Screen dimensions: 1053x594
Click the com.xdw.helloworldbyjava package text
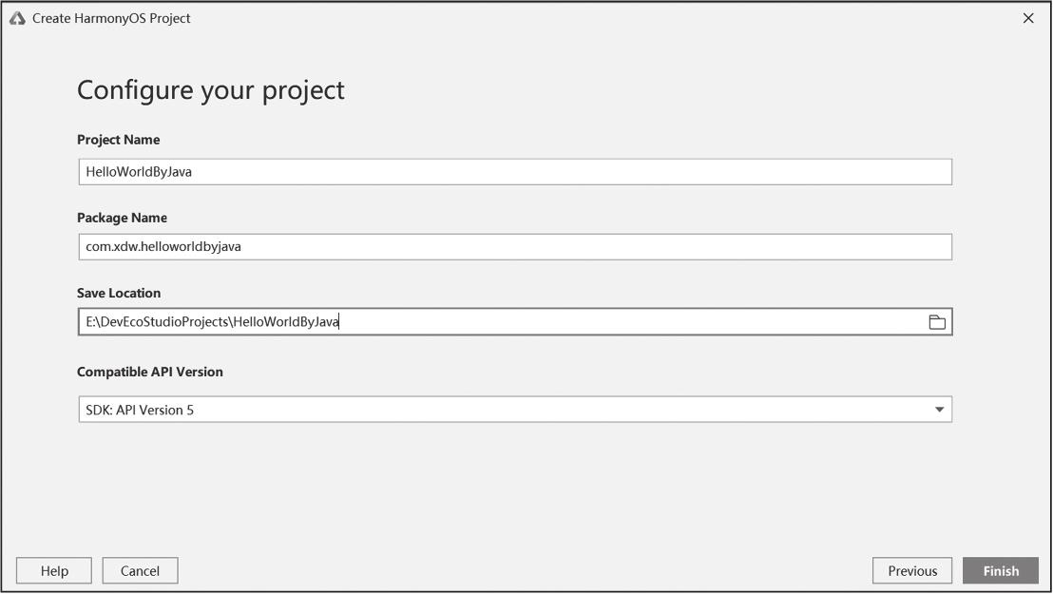[163, 247]
